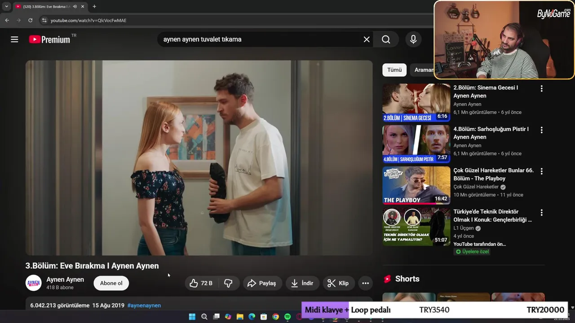Play the 2.Bölüm Sinema Gecesi thumbnail

[x=416, y=103]
